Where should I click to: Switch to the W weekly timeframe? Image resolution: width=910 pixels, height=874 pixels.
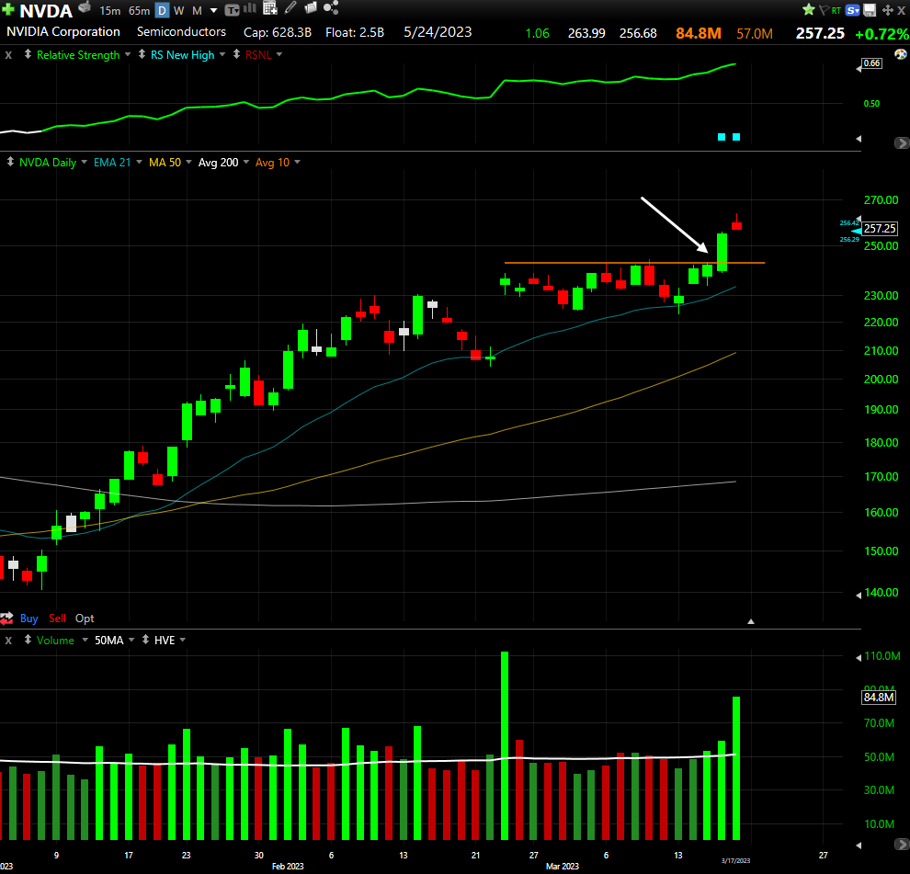tap(178, 10)
